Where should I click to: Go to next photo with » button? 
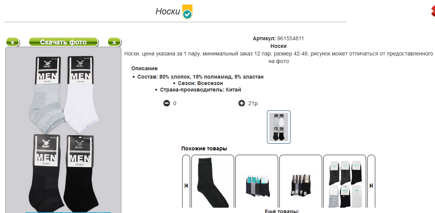114,42
